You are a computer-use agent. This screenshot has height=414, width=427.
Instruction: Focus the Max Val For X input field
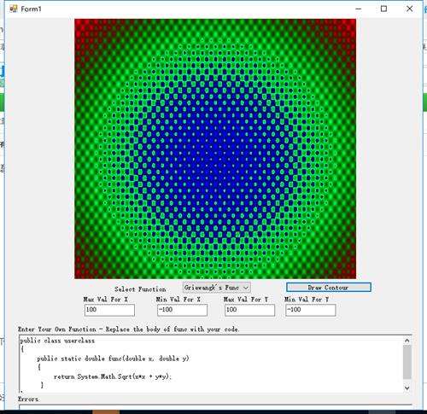point(109,310)
